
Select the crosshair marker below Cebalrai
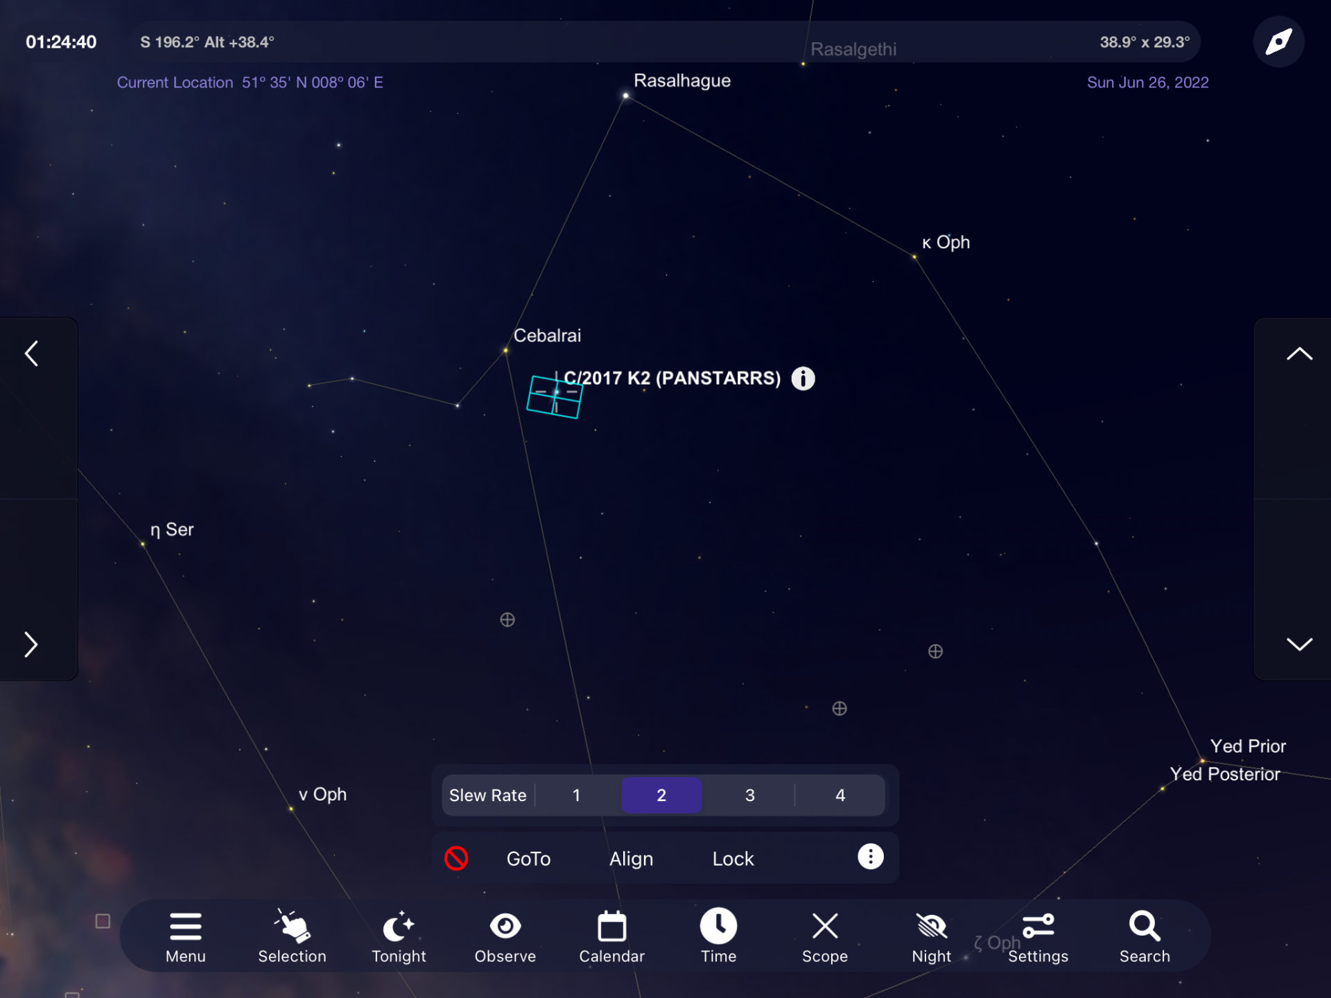[507, 620]
